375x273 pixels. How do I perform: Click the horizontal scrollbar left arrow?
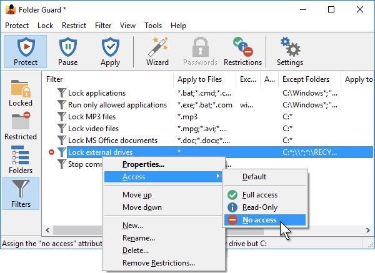[x=47, y=231]
